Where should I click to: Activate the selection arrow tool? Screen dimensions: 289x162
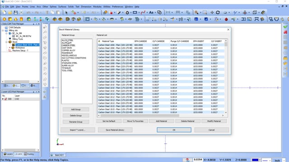(66, 13)
